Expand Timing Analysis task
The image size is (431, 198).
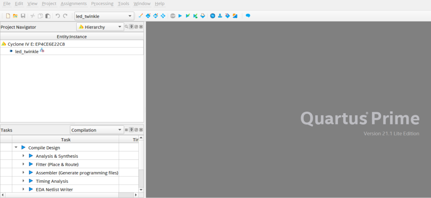(x=24, y=181)
